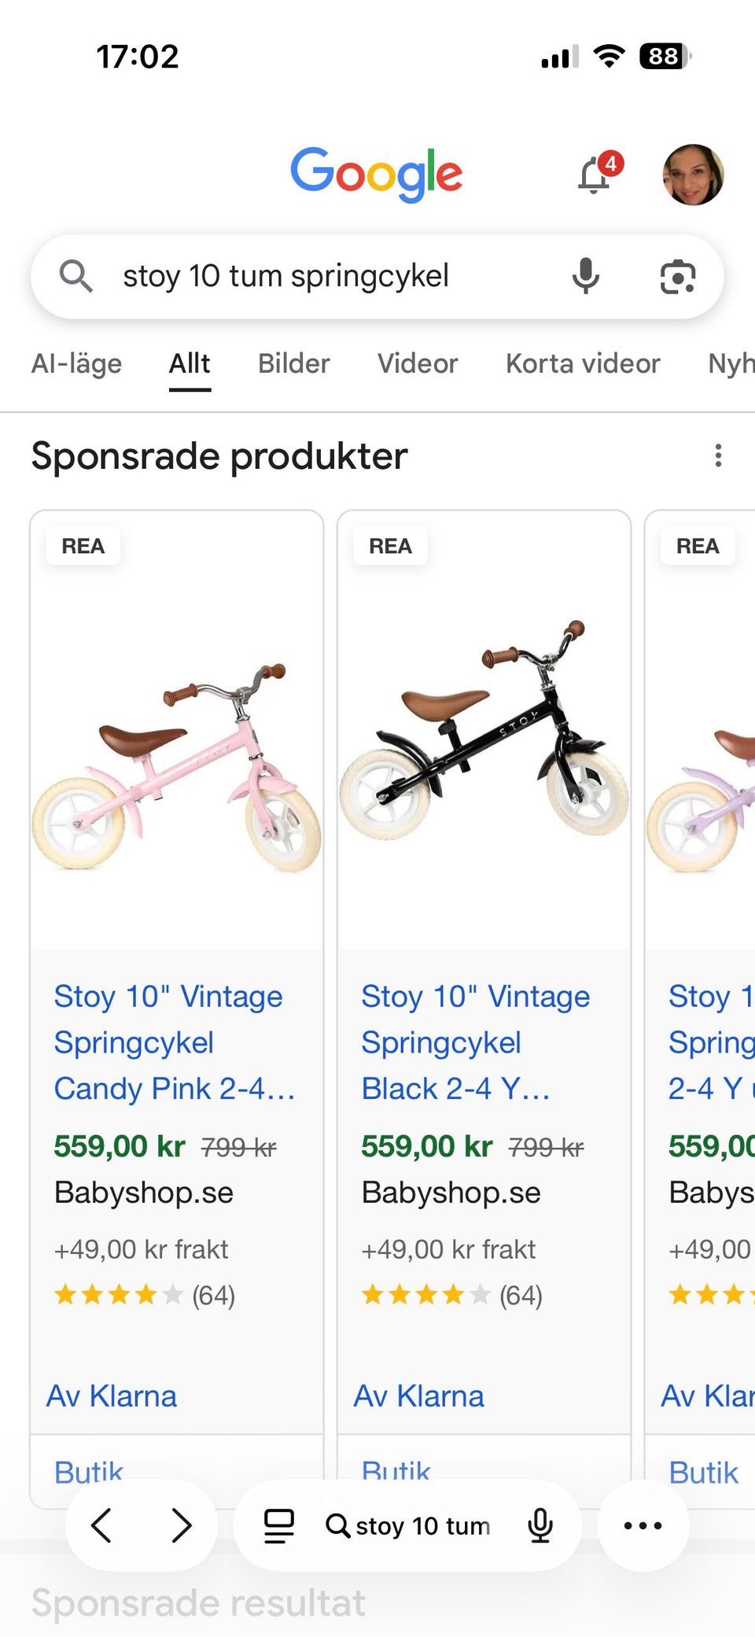Tap the magnifying glass in the top search bar
Viewport: 755px width, 1637px height.
(x=76, y=276)
